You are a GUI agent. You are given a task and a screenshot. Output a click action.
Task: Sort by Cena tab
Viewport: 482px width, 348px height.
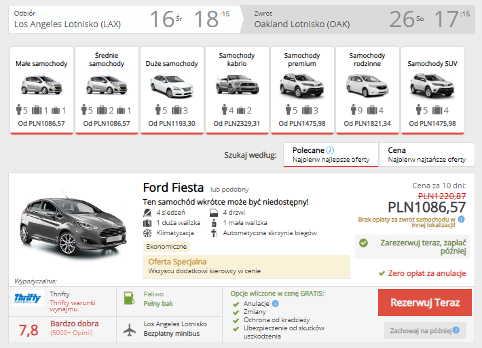pyautogui.click(x=426, y=154)
